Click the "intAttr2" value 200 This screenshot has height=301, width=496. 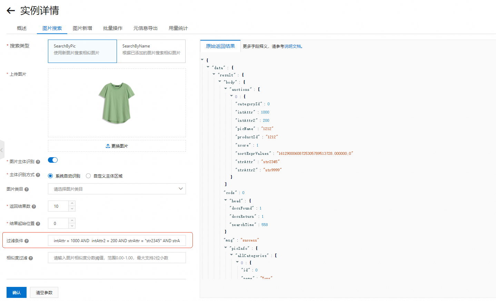tap(266, 120)
